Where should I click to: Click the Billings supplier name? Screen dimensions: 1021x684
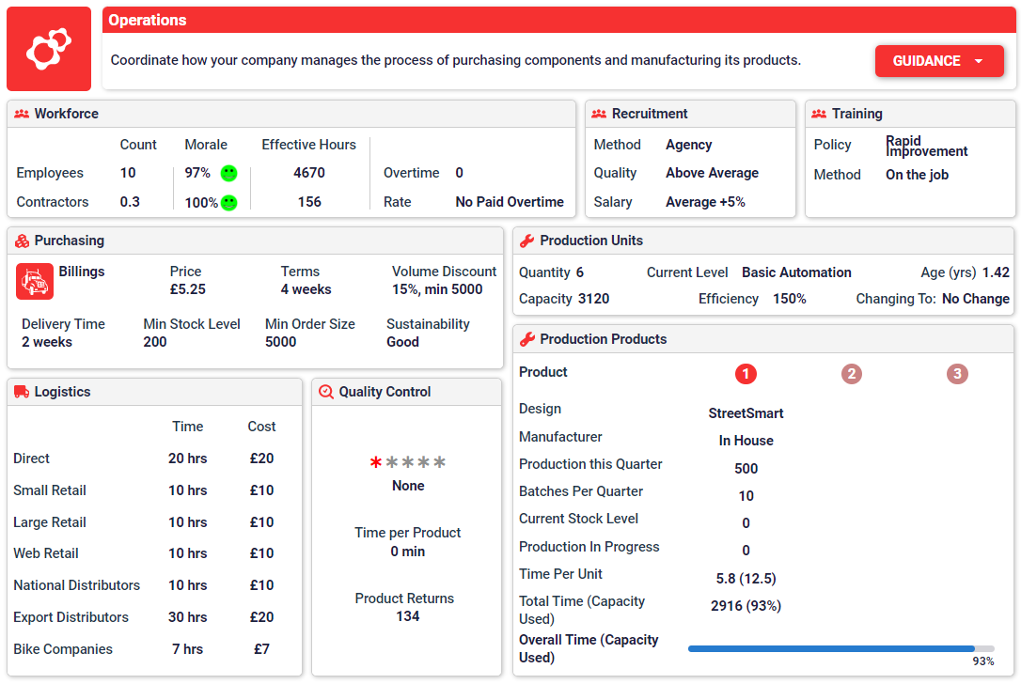point(82,272)
